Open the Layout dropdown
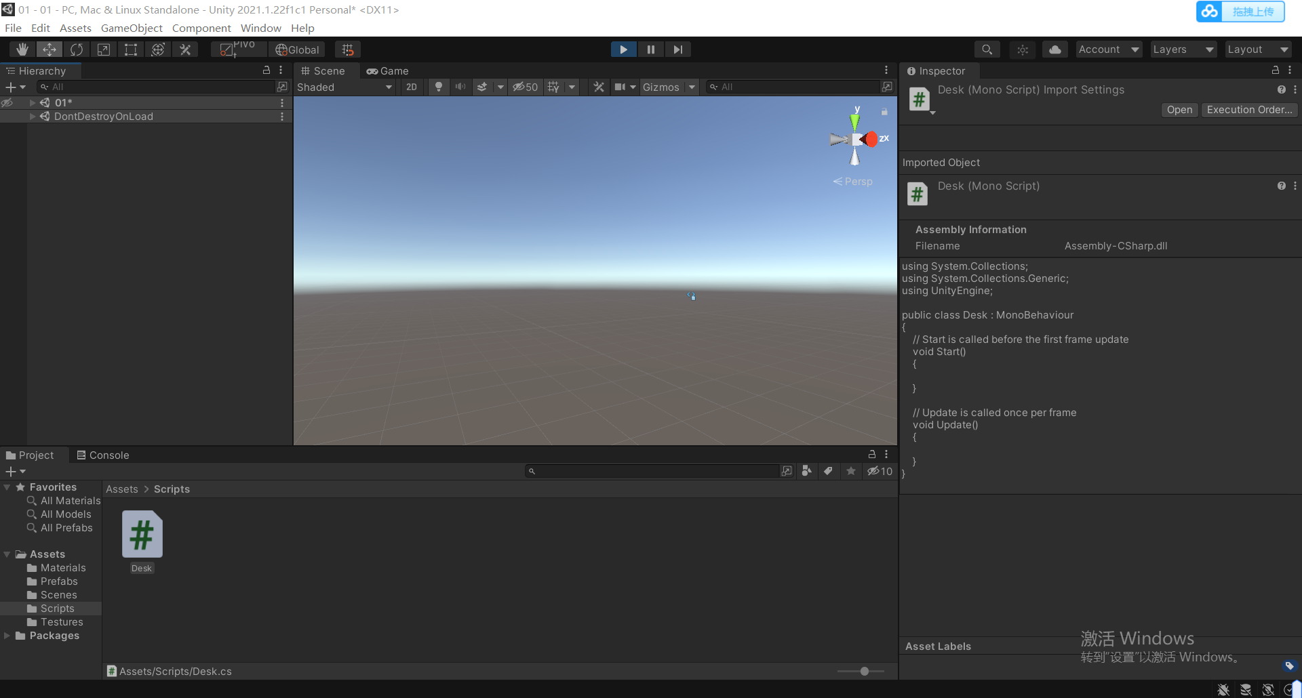Screen dimensions: 1302x698 tap(1258, 49)
